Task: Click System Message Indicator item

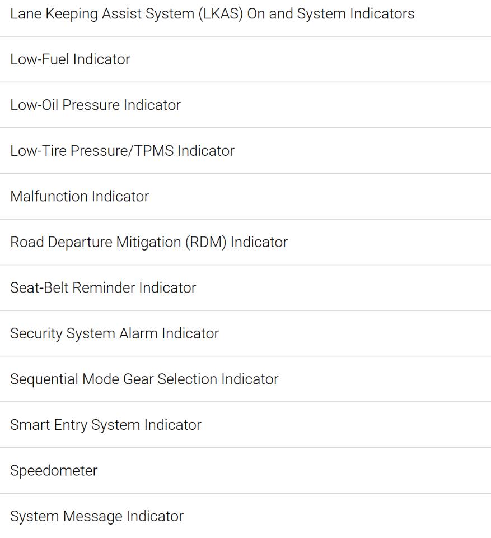Action: tap(245, 516)
